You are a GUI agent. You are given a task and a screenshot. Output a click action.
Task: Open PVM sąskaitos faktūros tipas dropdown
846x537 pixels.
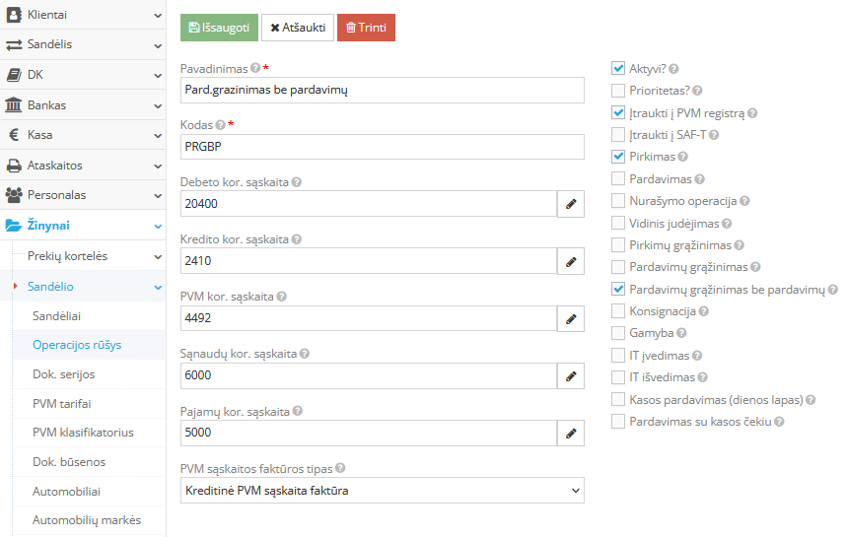click(383, 491)
